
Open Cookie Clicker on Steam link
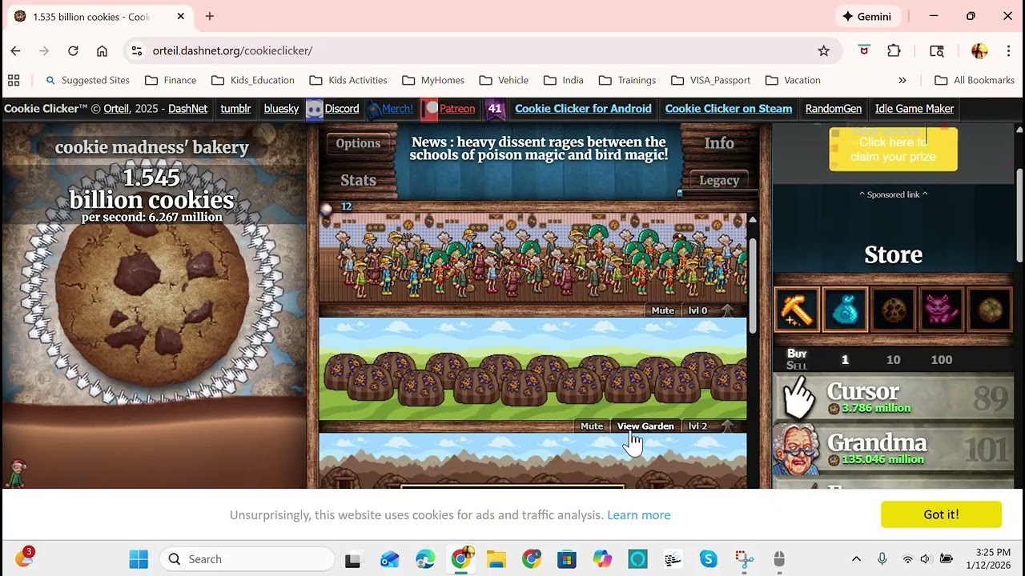(728, 109)
